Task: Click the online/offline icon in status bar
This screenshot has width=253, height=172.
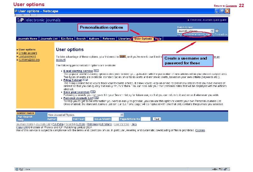Action: coord(214,169)
